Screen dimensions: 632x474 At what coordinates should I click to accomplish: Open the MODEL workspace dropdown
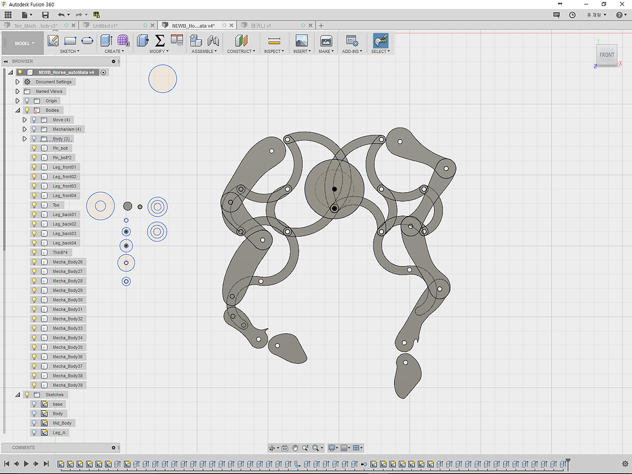[25, 43]
